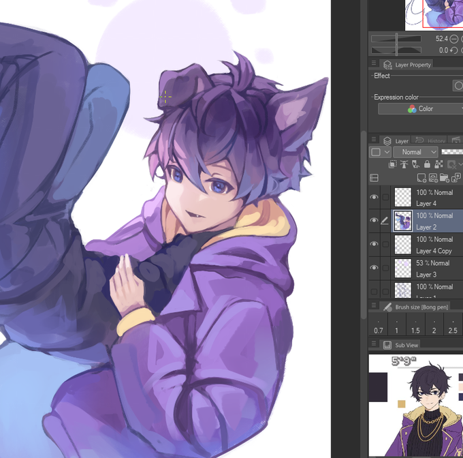Toggle the Lock Transparent Pixels icon

tap(438, 164)
